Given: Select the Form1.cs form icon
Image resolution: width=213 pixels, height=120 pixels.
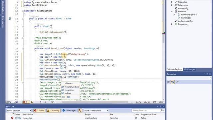Looking at the screenshot, I should point(176,11).
